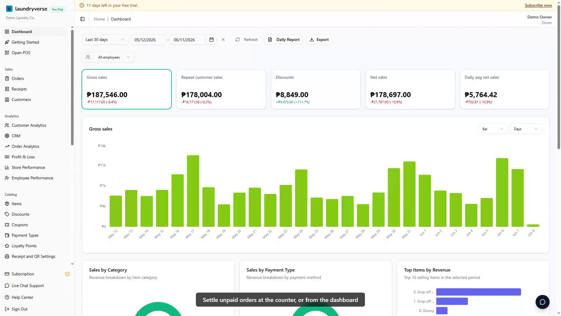561x316 pixels.
Task: Click the Refresh button
Action: point(247,39)
